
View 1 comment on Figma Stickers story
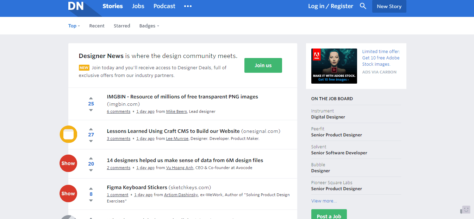[x=118, y=195]
